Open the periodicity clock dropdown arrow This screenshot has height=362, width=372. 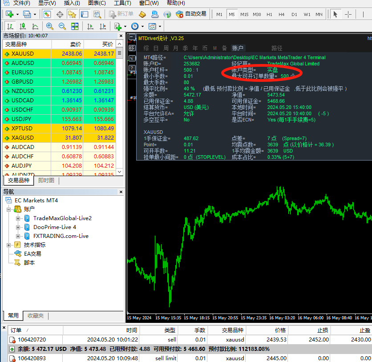(142, 26)
